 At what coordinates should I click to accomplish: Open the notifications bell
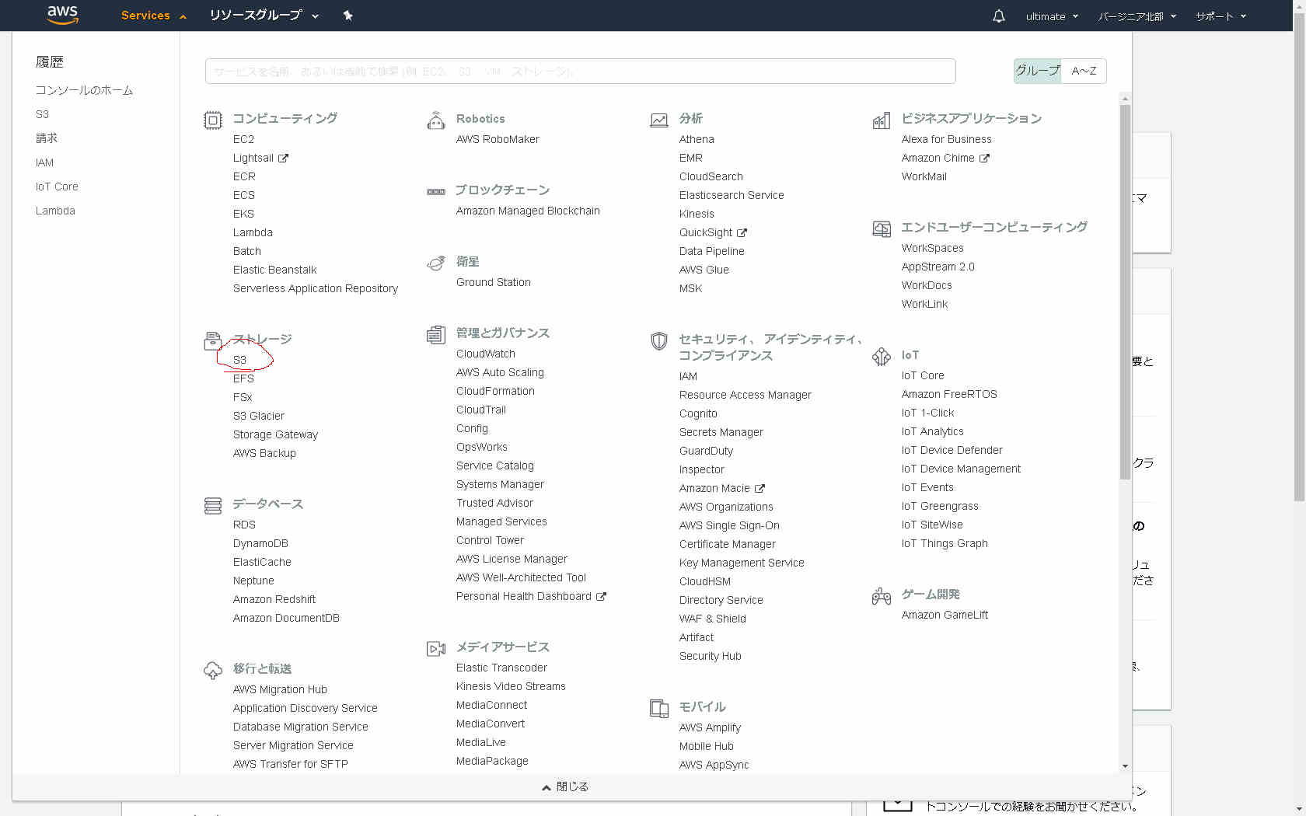tap(999, 16)
